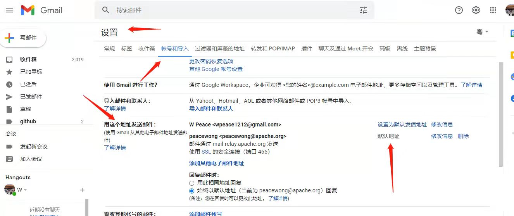Open the Forwarding and POP/IMAP tab
514x216 pixels.
click(x=273, y=48)
